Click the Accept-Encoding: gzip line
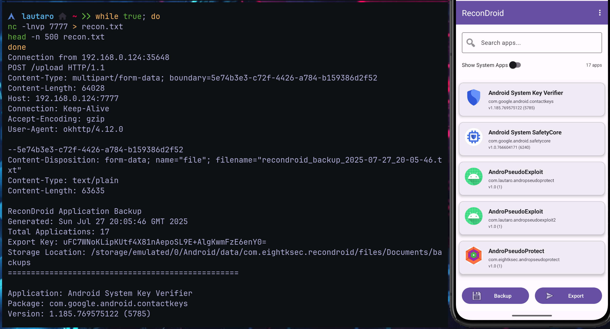The height and width of the screenshot is (329, 610). [56, 119]
